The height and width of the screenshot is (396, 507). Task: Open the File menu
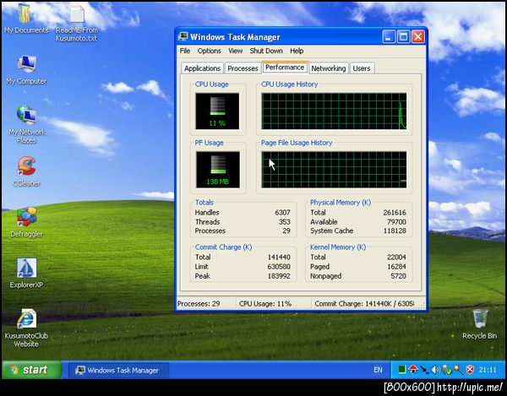click(185, 51)
